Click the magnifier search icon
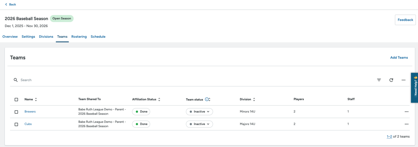The height and width of the screenshot is (147, 418). 16,80
